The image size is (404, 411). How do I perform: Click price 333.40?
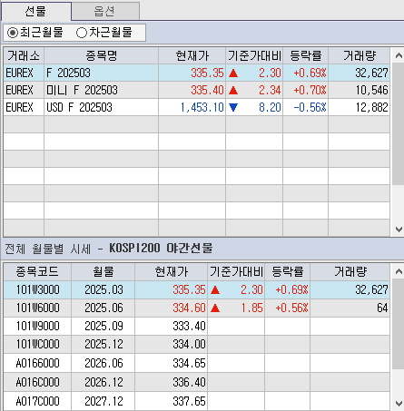(x=189, y=326)
